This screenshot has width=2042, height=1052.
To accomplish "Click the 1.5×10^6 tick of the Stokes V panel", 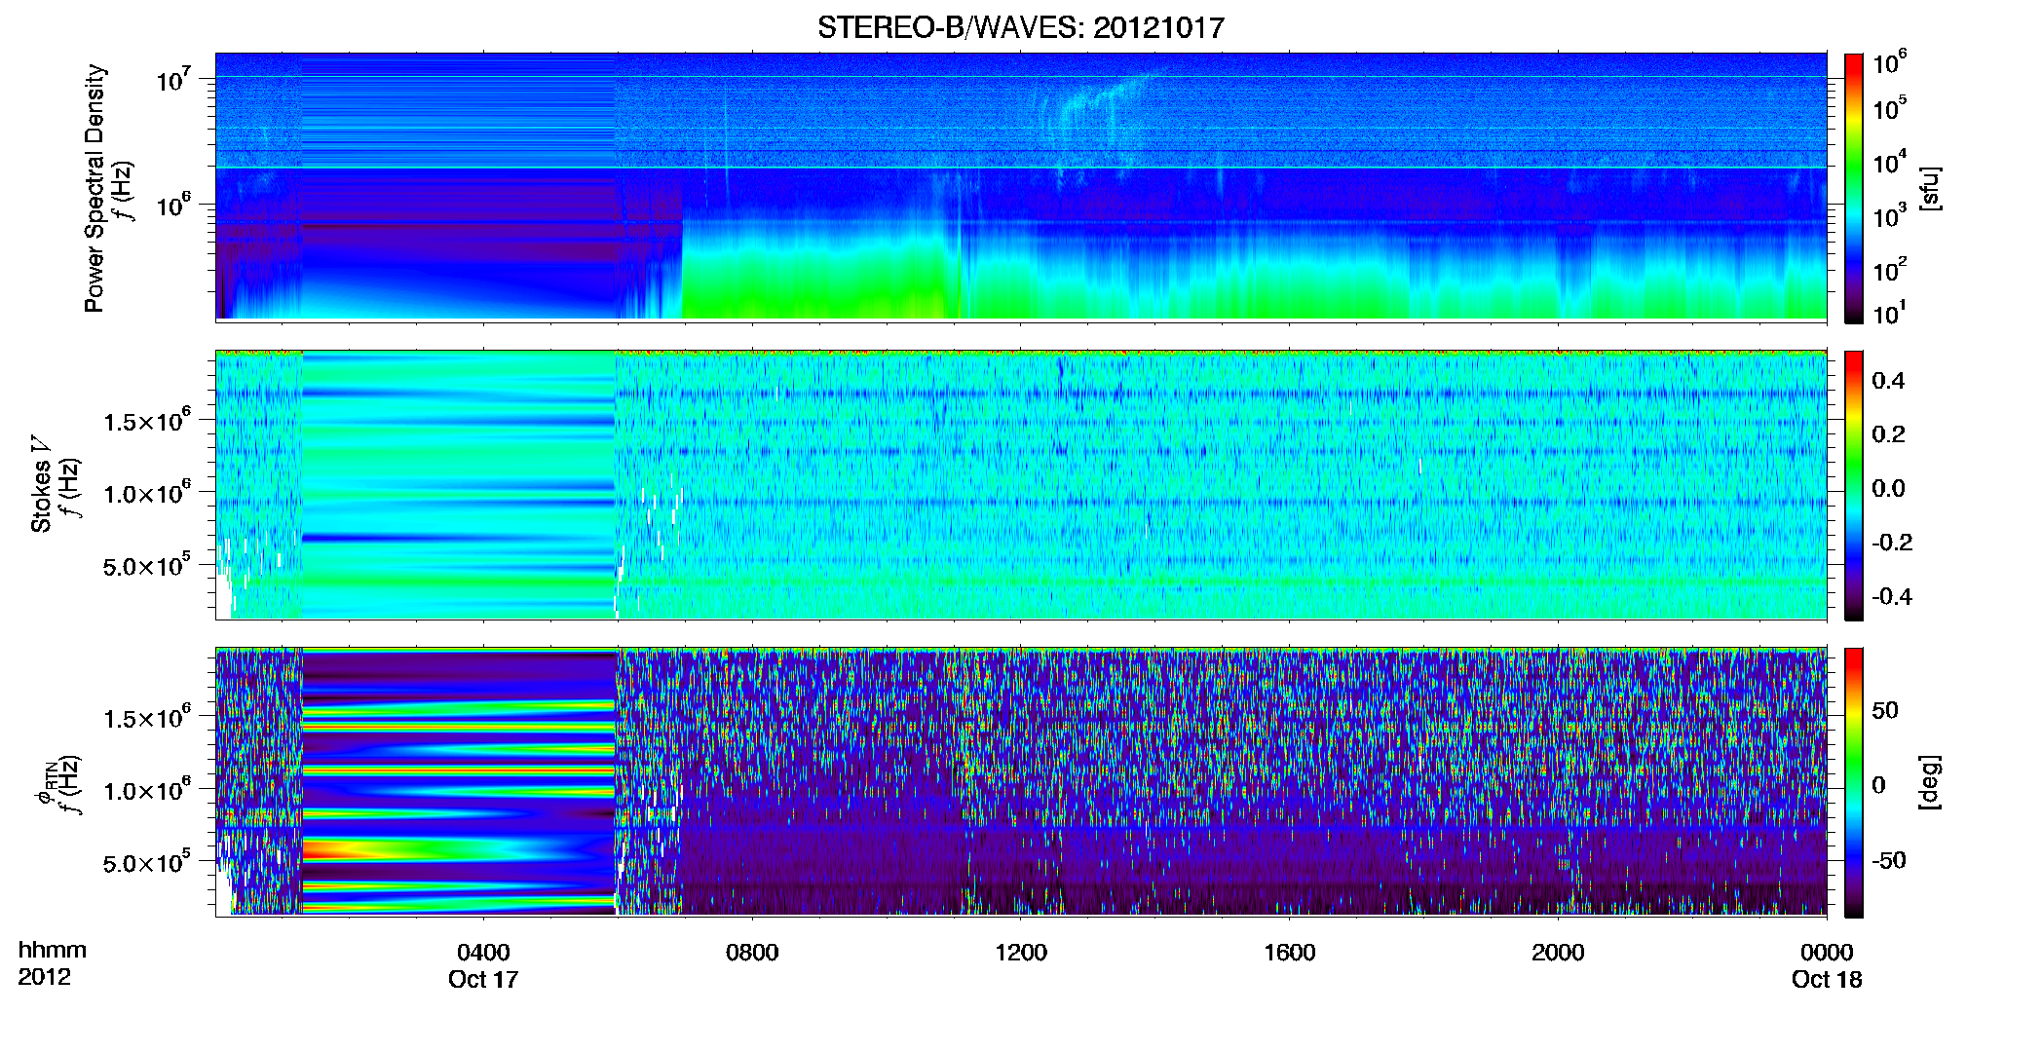I will [147, 421].
